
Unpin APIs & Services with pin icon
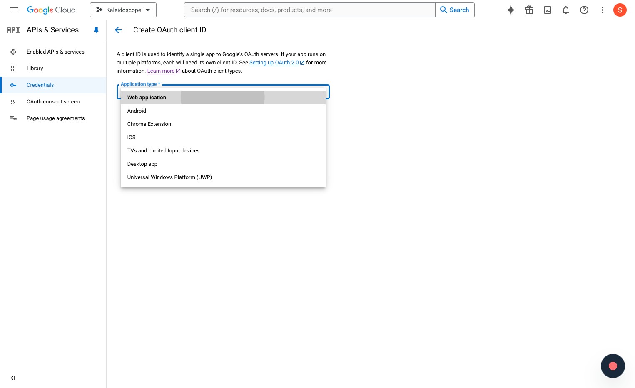click(96, 30)
